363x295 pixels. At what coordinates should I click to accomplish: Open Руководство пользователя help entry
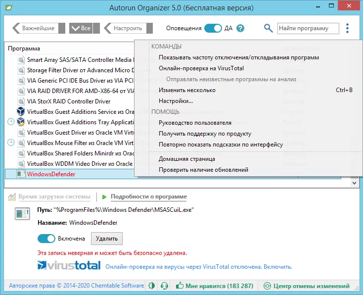(x=195, y=123)
